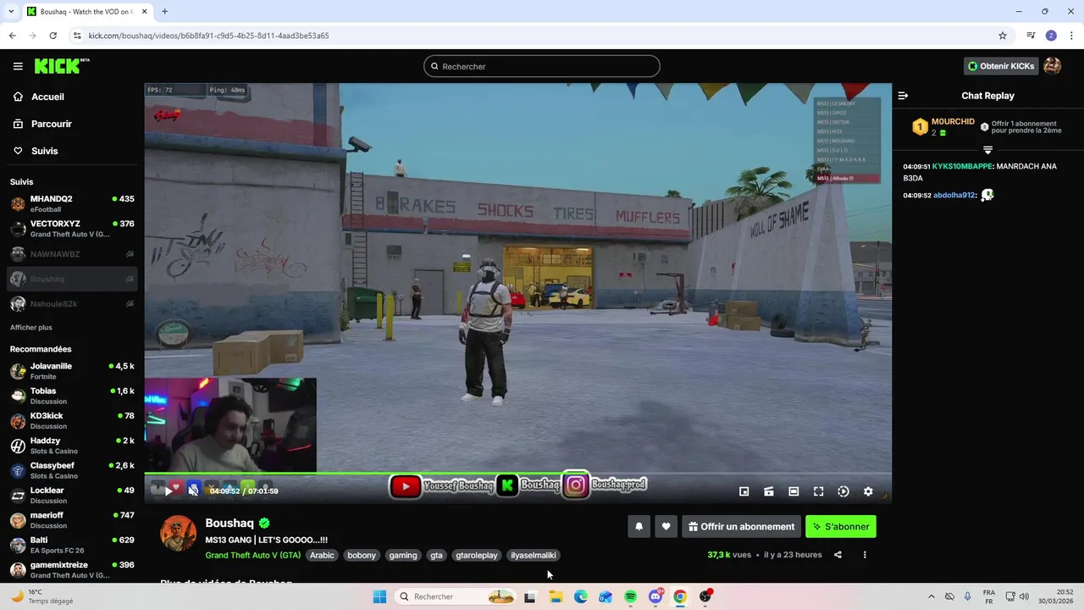Image resolution: width=1084 pixels, height=610 pixels.
Task: Unmute the video player volume
Action: [193, 491]
